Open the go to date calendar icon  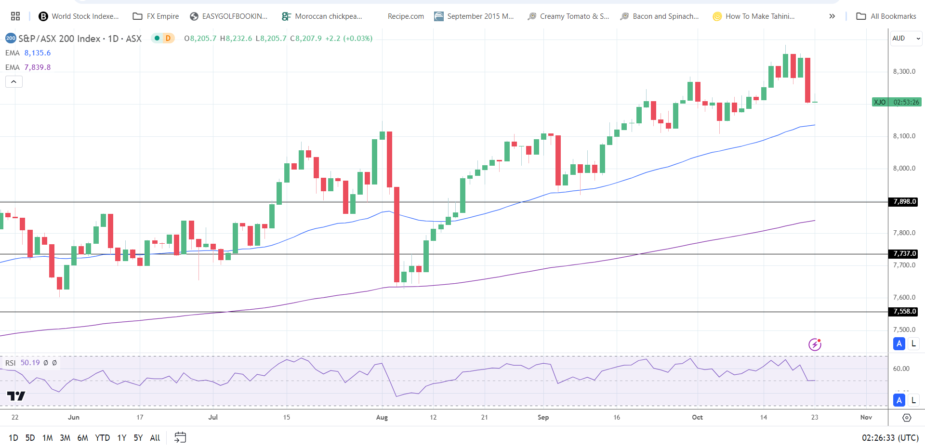[180, 437]
